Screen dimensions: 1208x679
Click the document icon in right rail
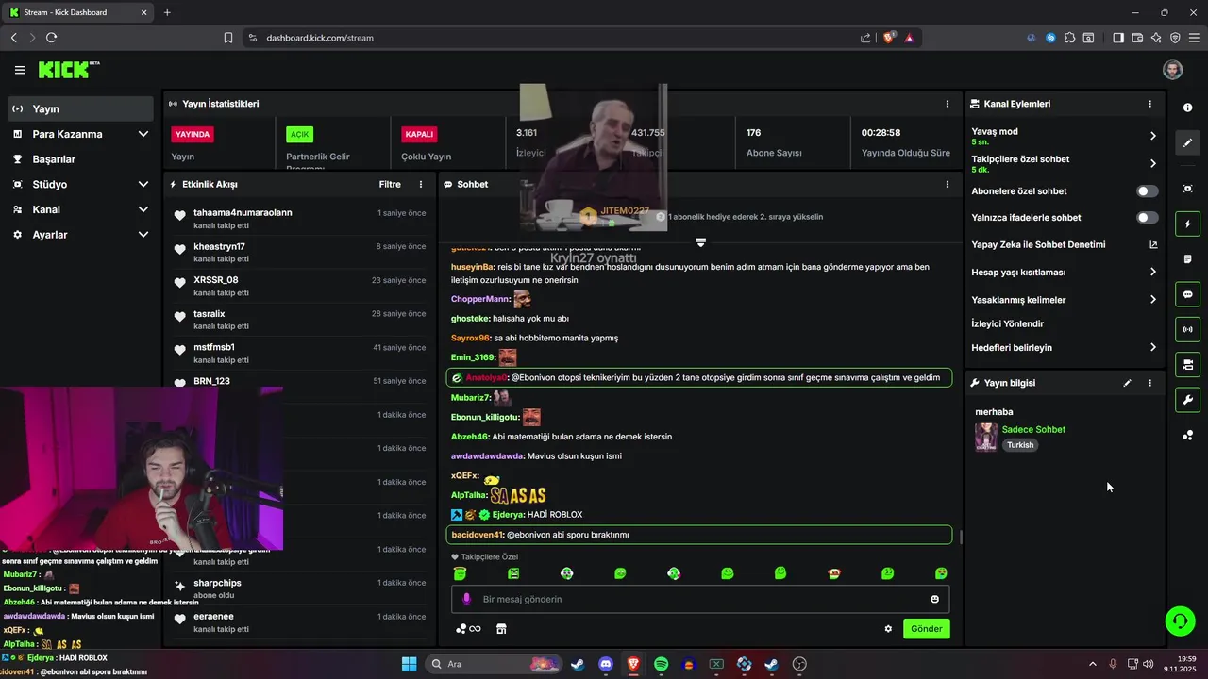[x=1187, y=259]
